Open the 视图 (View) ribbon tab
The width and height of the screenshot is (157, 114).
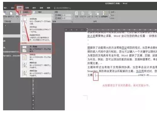(x=48, y=8)
